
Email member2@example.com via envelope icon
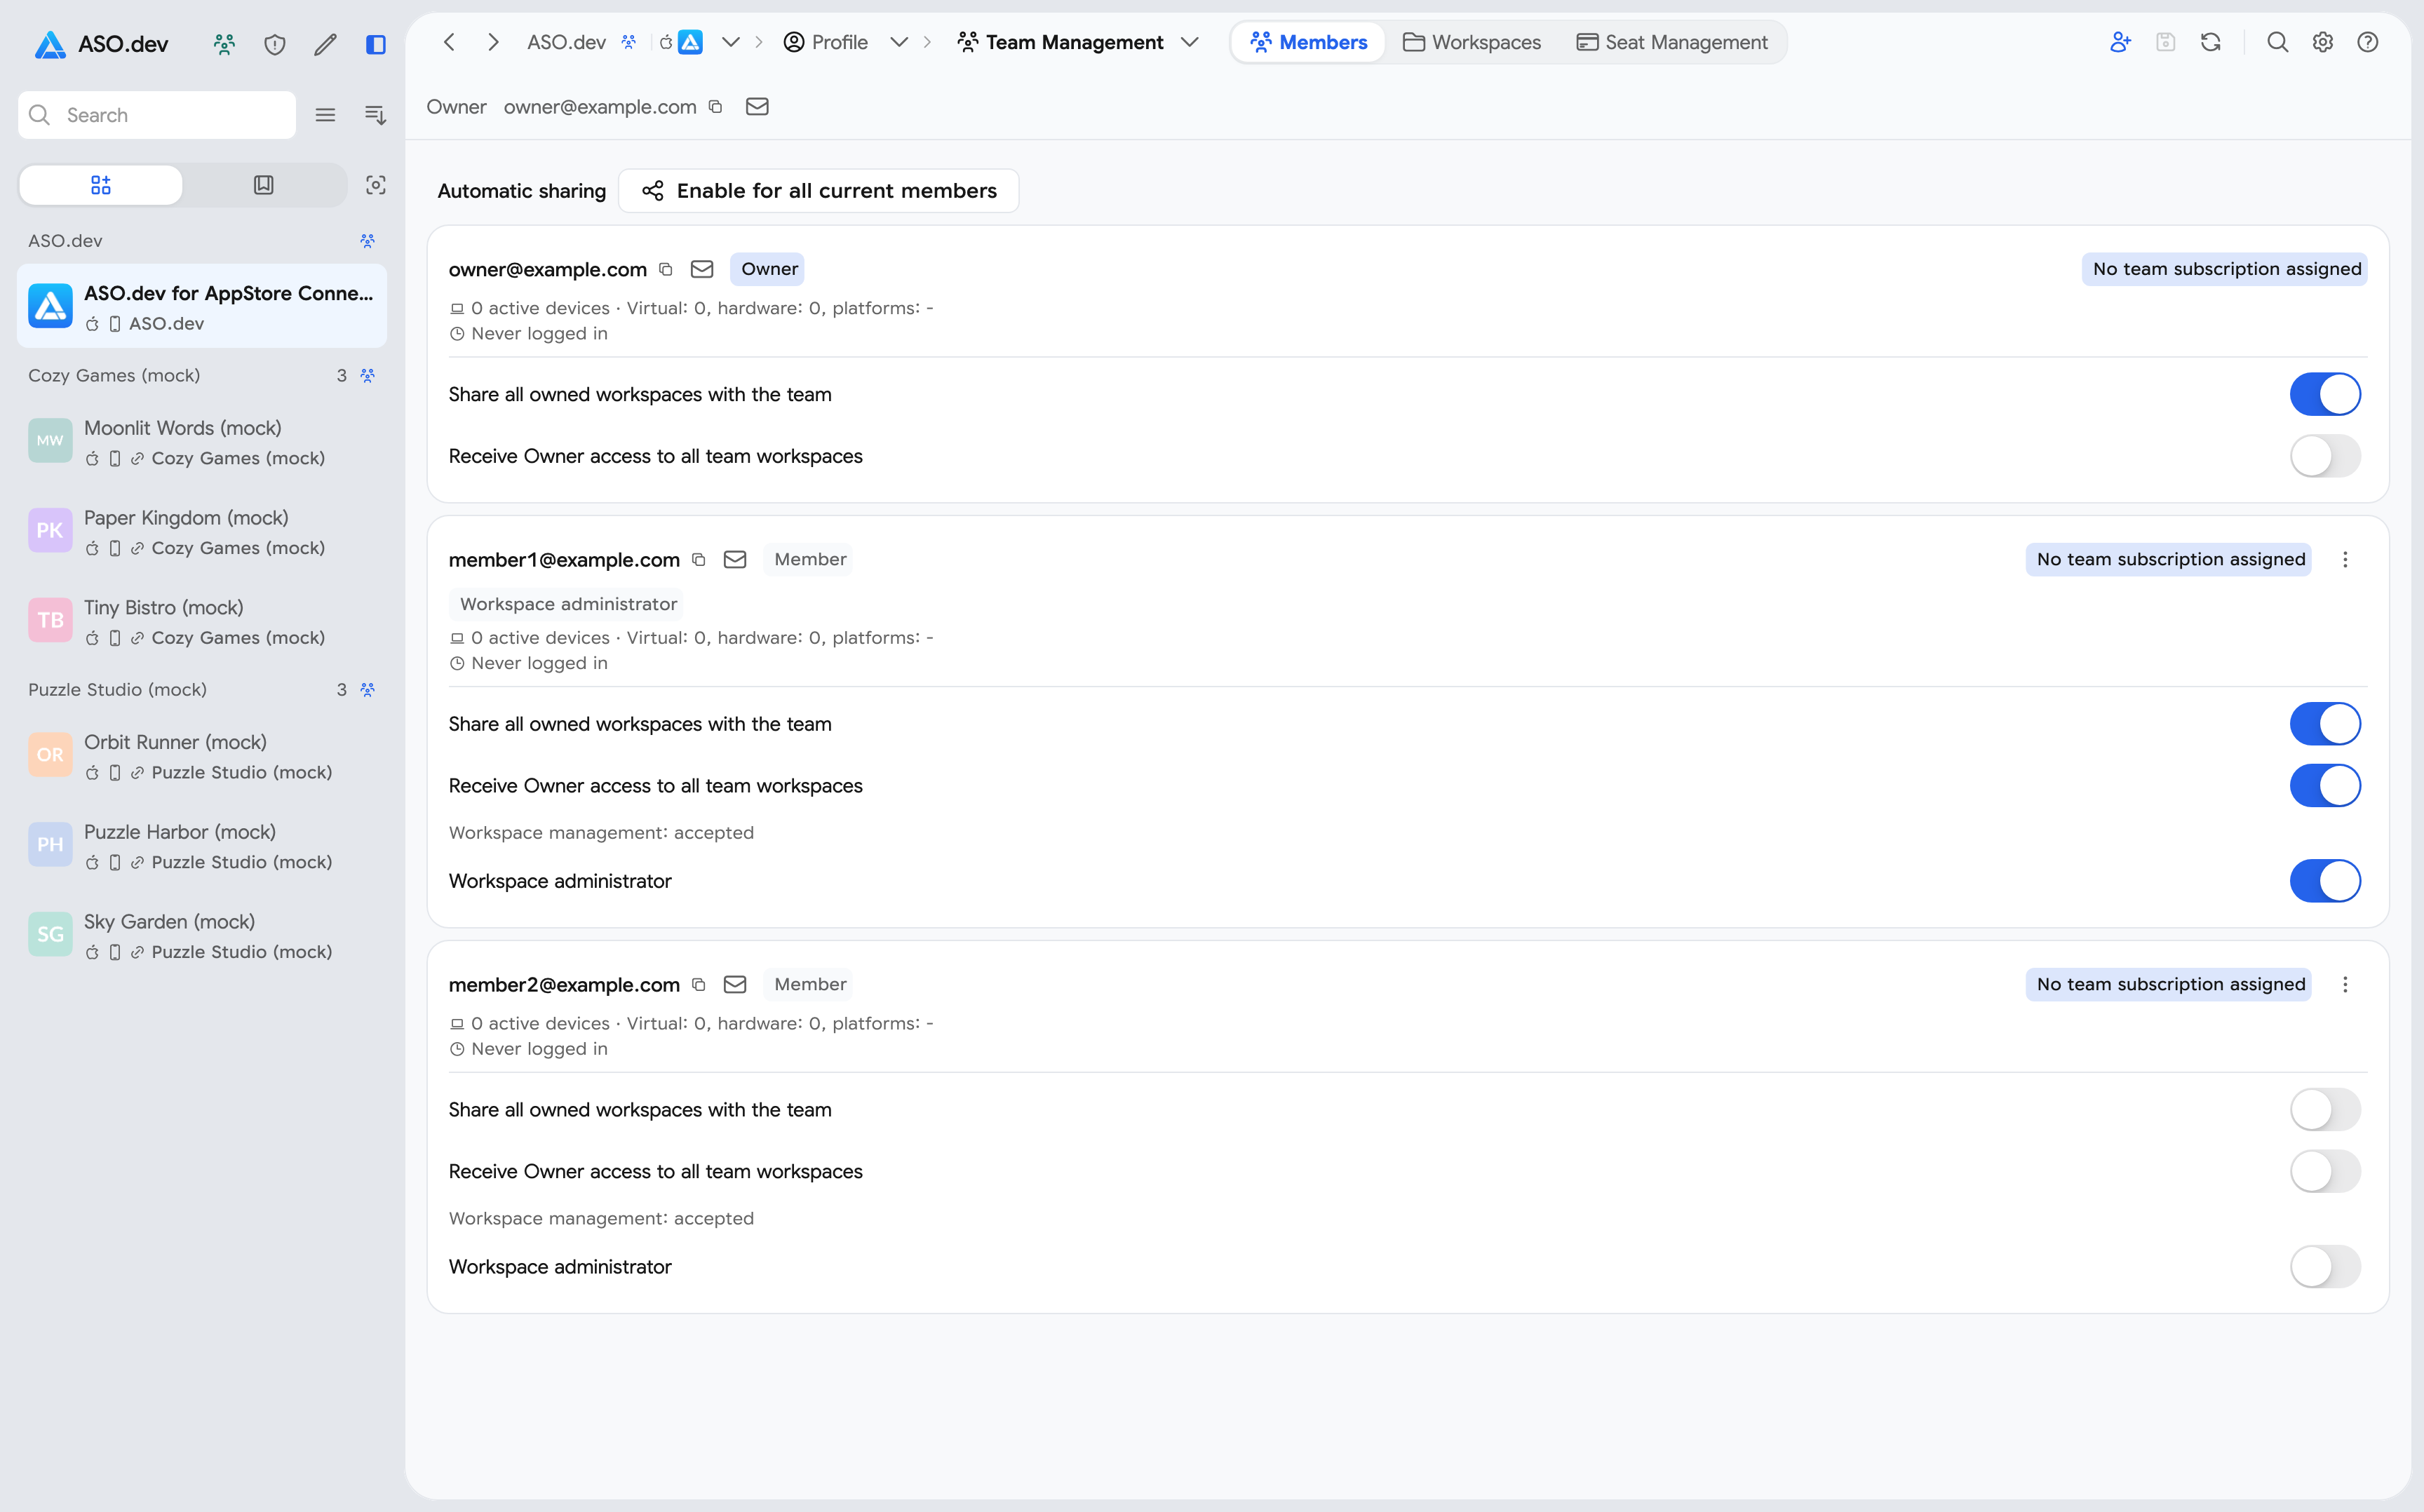735,985
